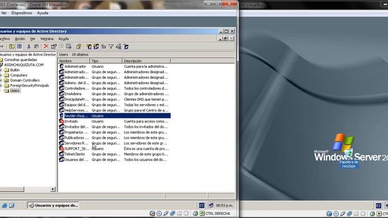Open the Acción menu
Screen dimensions: 388x218
tap(20, 39)
